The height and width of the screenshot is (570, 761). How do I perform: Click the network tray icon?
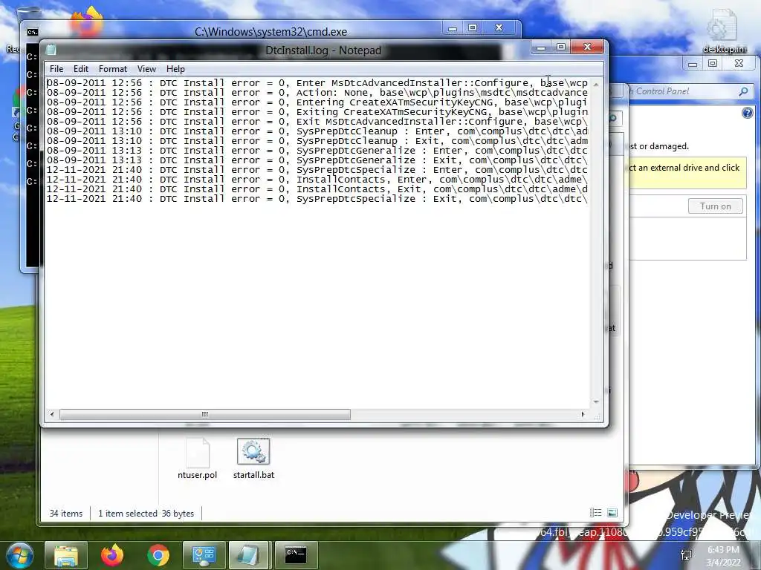point(686,555)
